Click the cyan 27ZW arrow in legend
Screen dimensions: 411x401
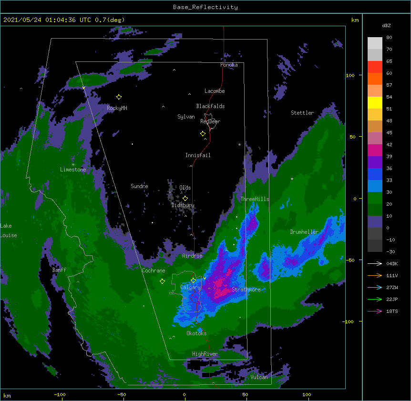[x=375, y=287]
